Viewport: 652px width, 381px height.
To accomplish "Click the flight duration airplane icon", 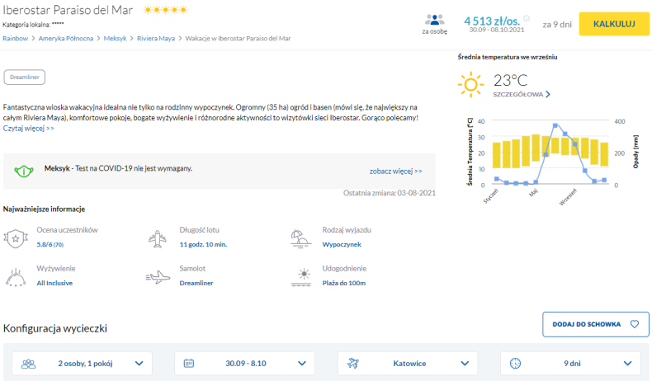I will (157, 239).
